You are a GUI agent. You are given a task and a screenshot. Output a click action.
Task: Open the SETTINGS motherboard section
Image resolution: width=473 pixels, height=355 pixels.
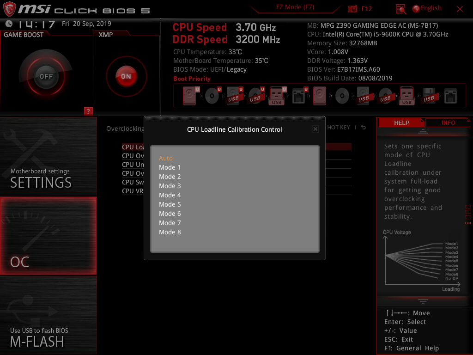click(x=48, y=156)
